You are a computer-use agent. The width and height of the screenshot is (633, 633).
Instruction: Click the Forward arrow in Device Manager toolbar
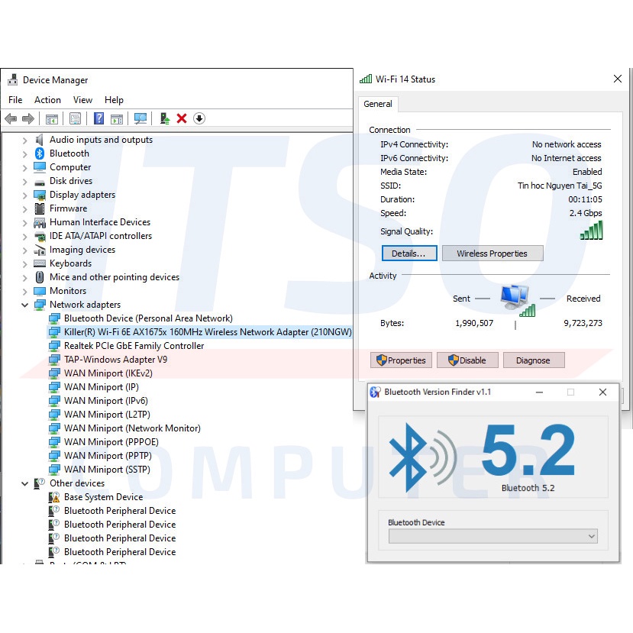click(28, 118)
